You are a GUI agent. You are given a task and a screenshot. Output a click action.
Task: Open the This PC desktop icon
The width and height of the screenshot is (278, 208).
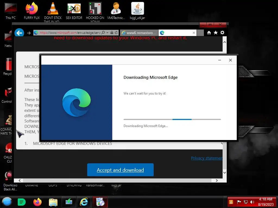click(11, 11)
